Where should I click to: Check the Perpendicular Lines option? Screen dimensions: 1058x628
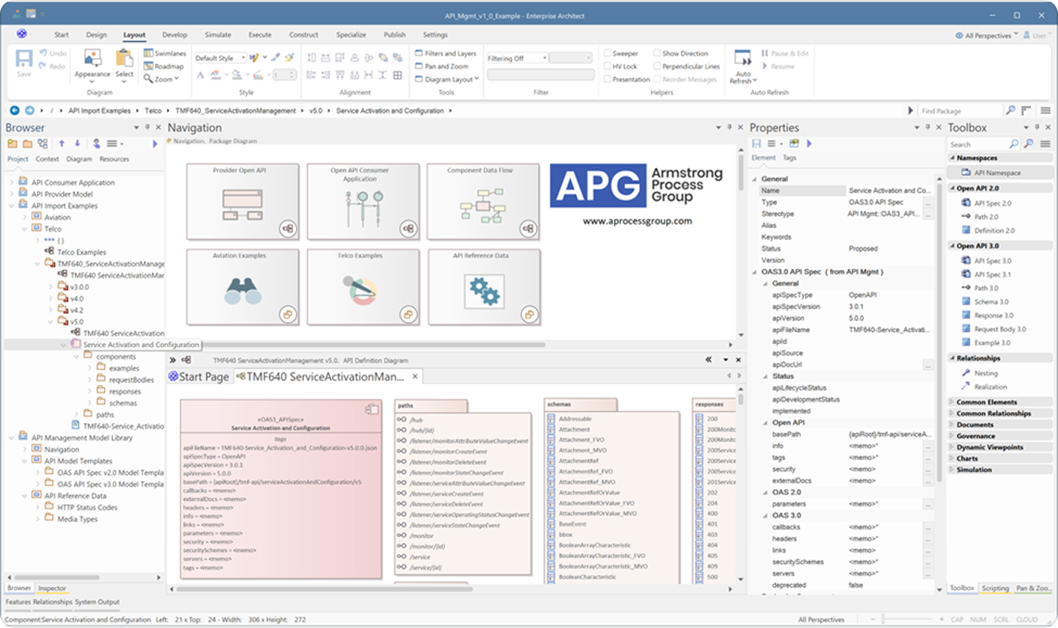[x=657, y=67]
